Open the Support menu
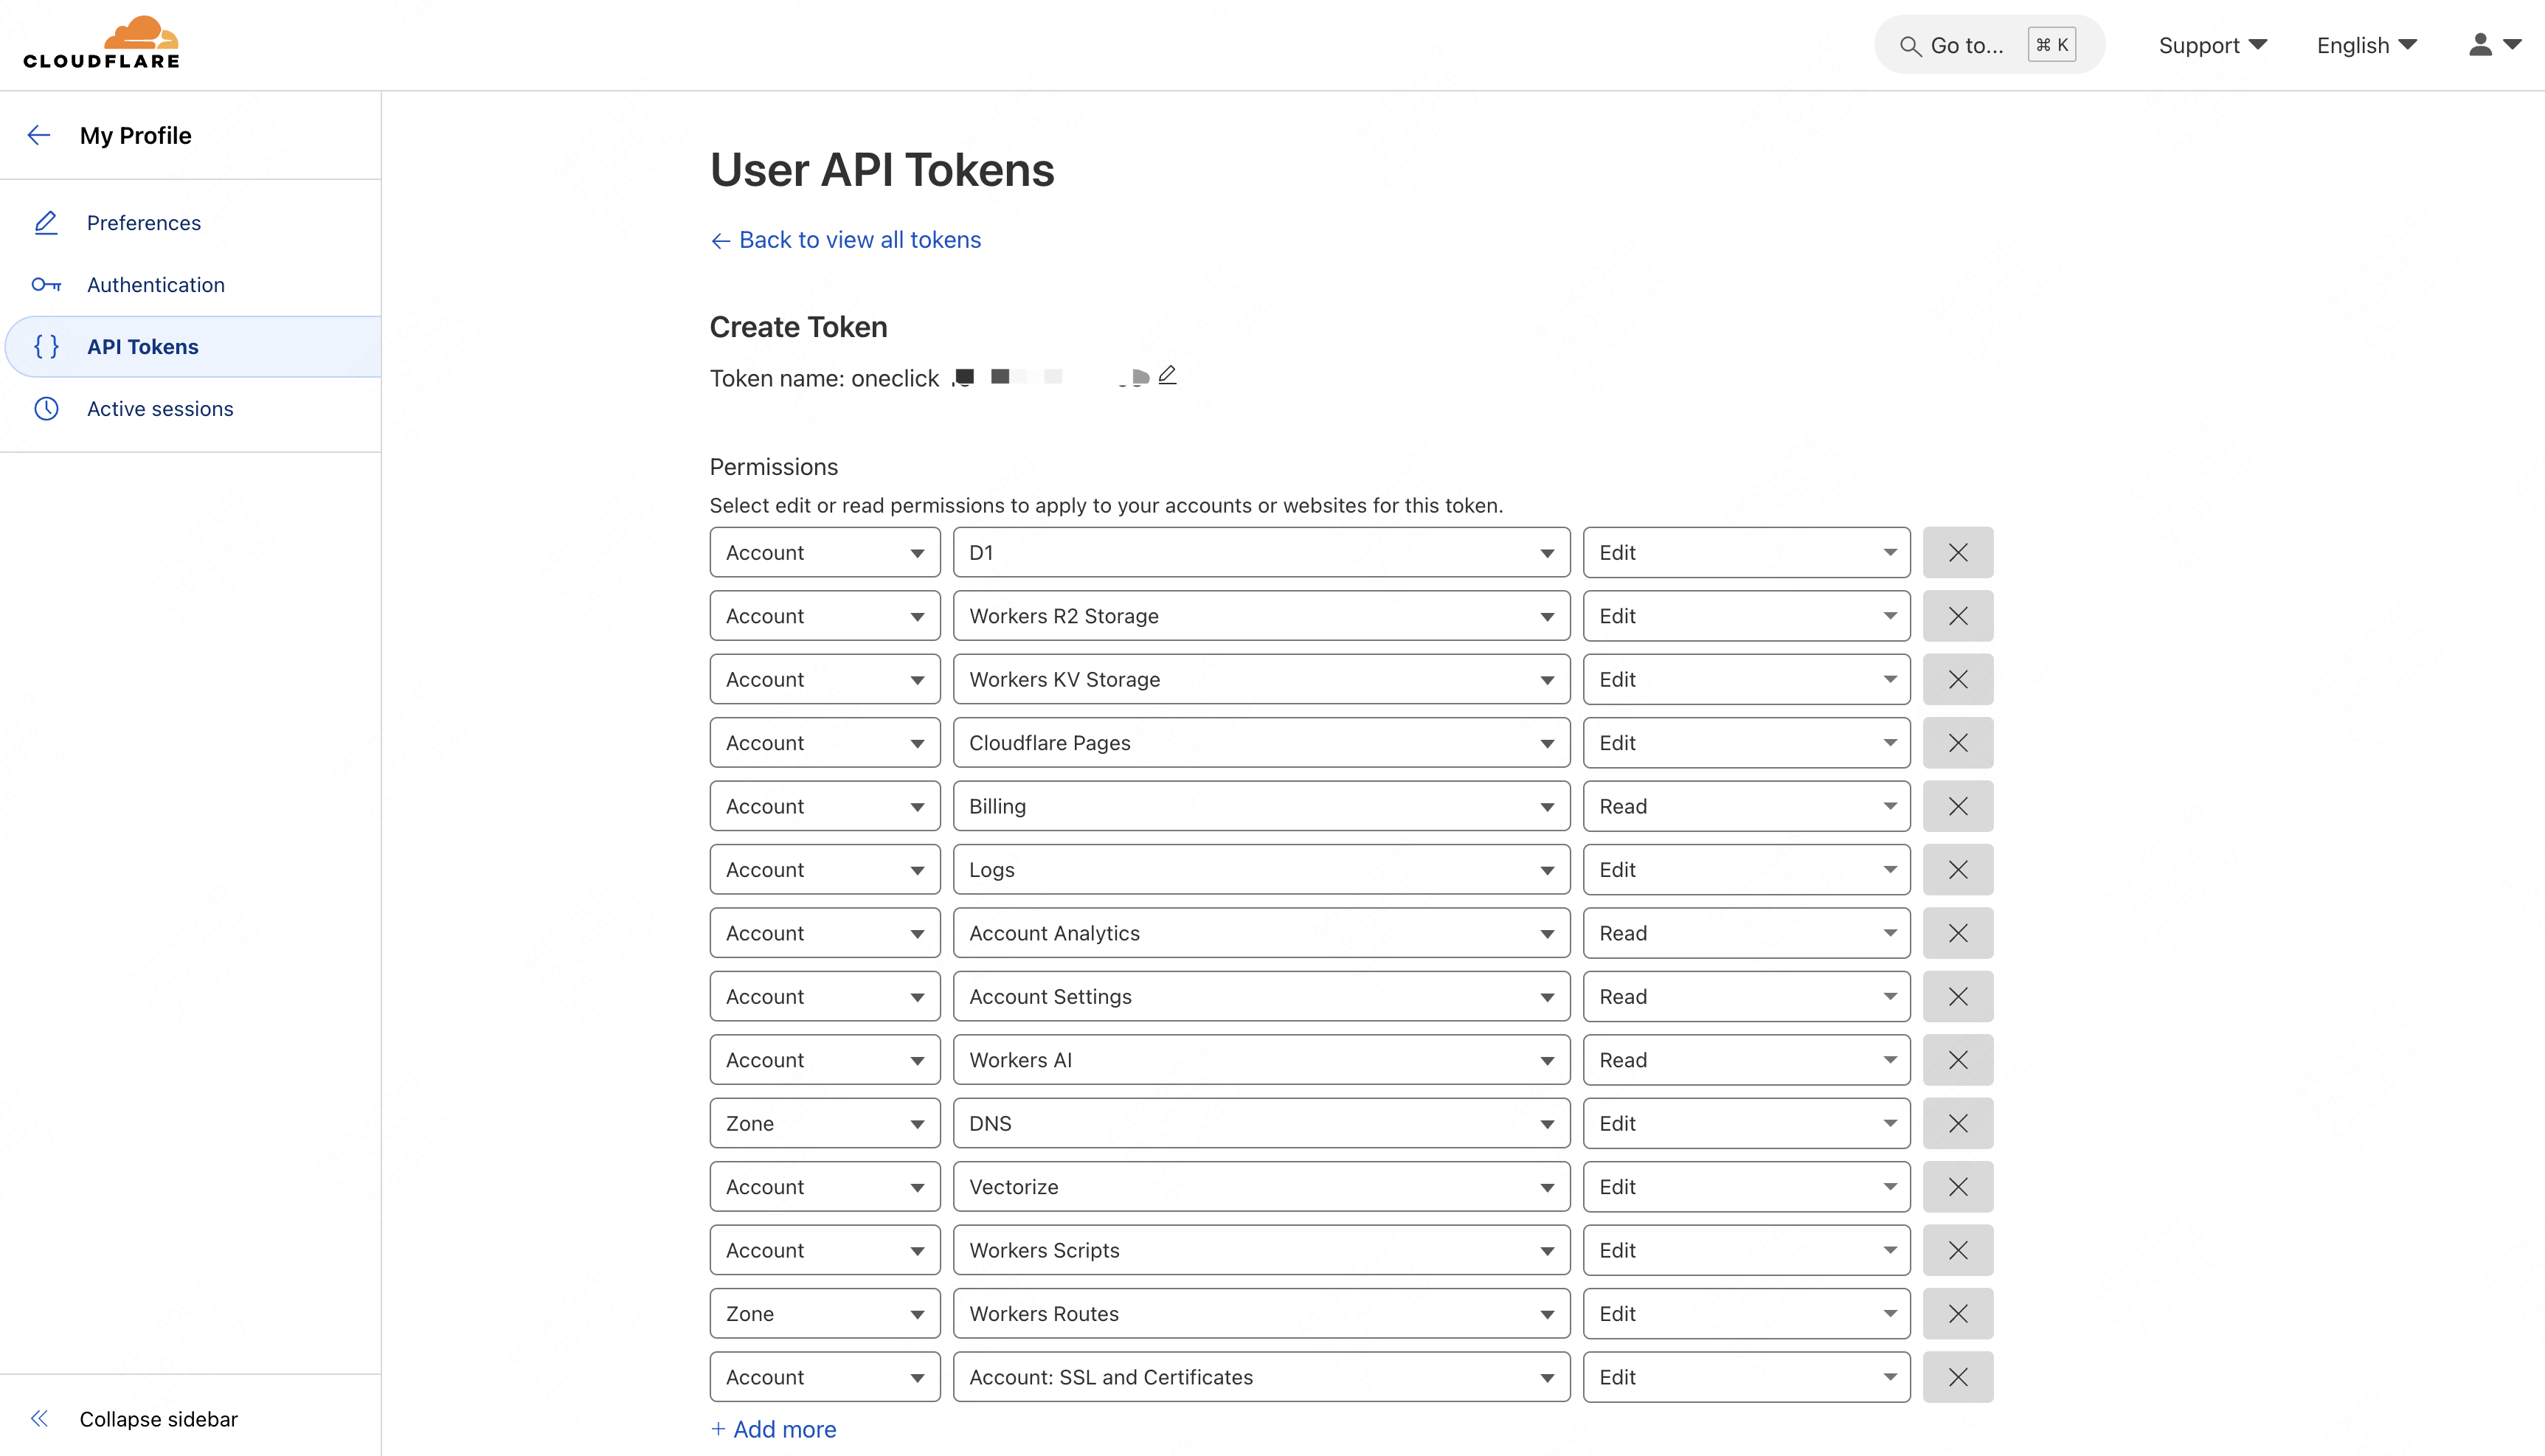Screen dimensions: 2545x1456 click(x=2211, y=45)
